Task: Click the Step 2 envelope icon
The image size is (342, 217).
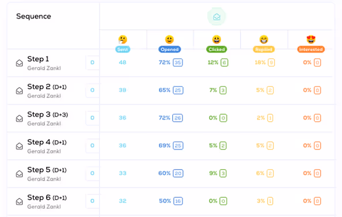Action: 20,91
